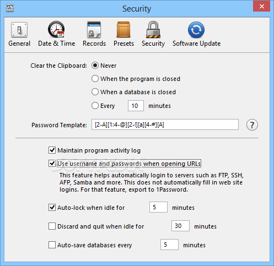Click the 'Clear the Clipboard:' label
Screen dimensions: 274x266
(x=58, y=66)
